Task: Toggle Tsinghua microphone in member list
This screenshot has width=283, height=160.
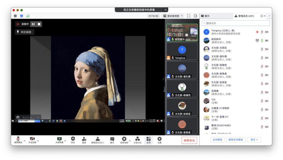Action: click(x=262, y=32)
